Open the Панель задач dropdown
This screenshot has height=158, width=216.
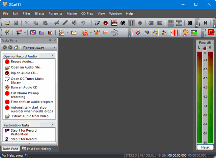(x=54, y=48)
